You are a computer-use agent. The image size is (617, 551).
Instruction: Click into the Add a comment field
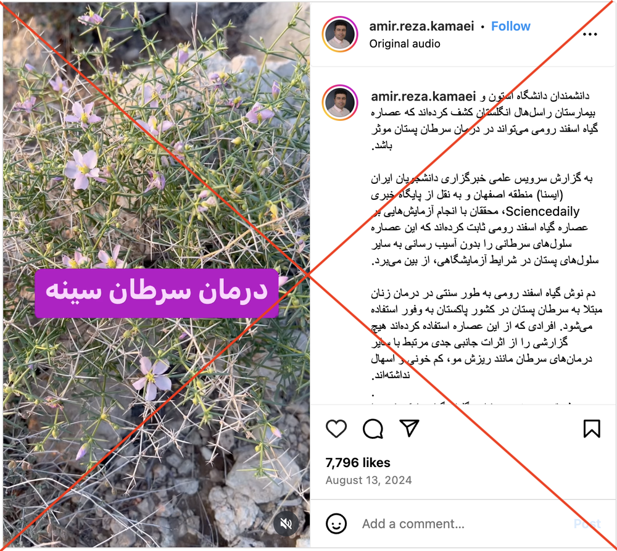click(x=465, y=524)
